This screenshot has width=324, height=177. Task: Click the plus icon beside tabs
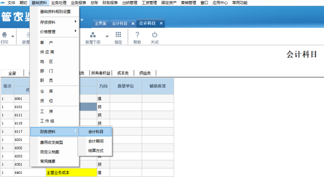click(82, 20)
